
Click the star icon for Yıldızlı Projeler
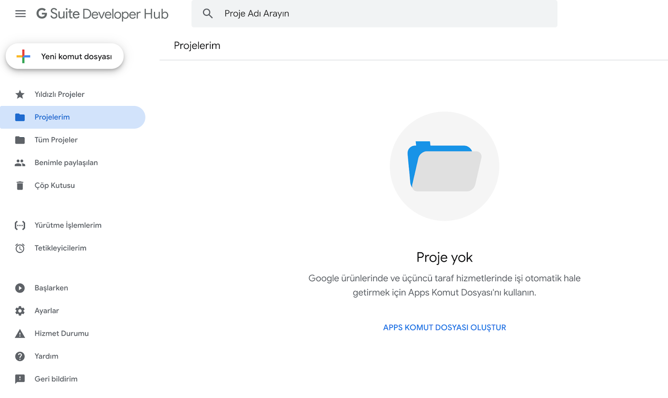click(x=20, y=94)
